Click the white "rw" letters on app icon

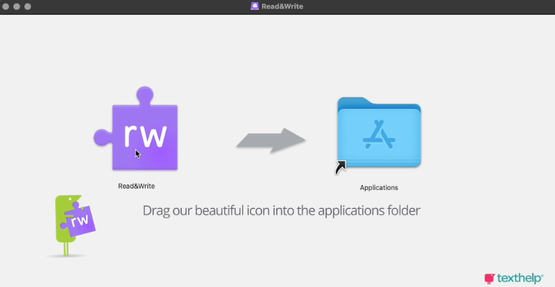point(145,135)
